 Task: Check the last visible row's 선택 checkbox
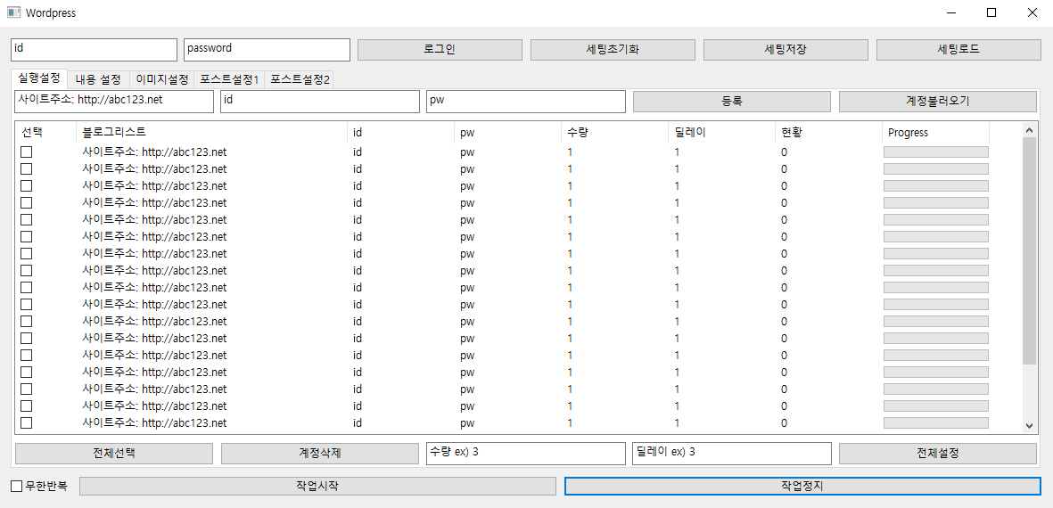pyautogui.click(x=27, y=423)
